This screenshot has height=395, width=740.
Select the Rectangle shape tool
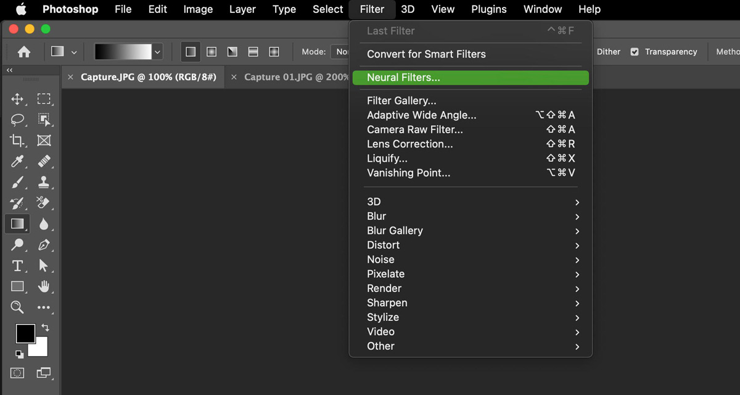pos(17,286)
